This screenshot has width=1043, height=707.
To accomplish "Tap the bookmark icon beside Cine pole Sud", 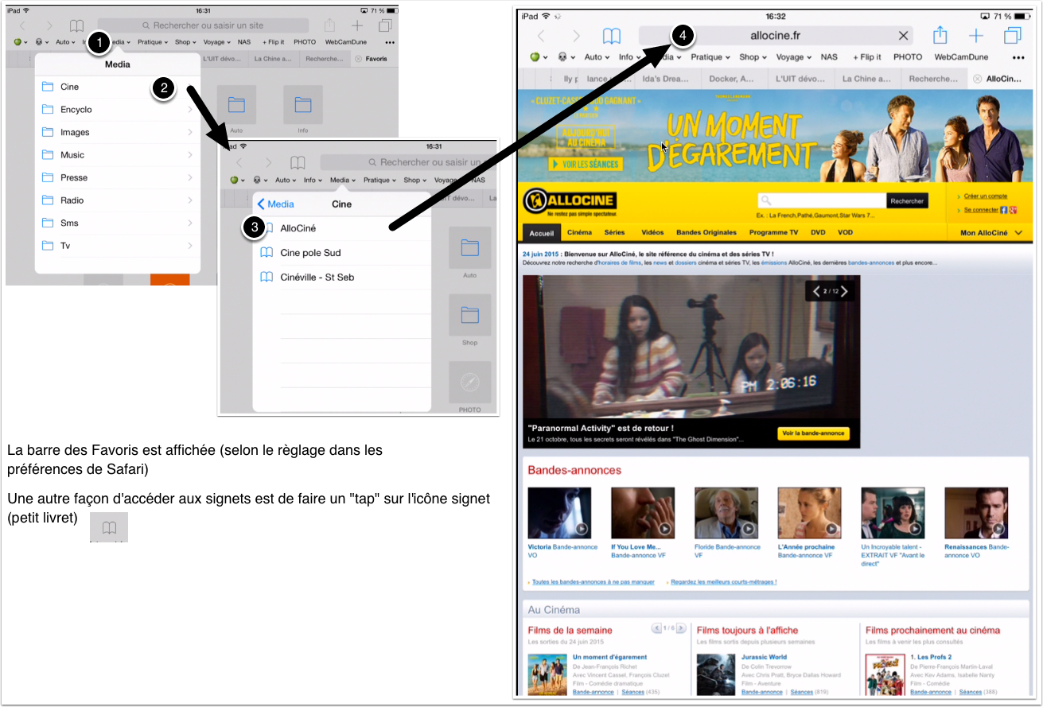I will click(267, 253).
